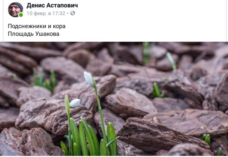Screen dimensions: 228x157
Task: Open the snowdrops and bark photo
Action: coord(114,99)
